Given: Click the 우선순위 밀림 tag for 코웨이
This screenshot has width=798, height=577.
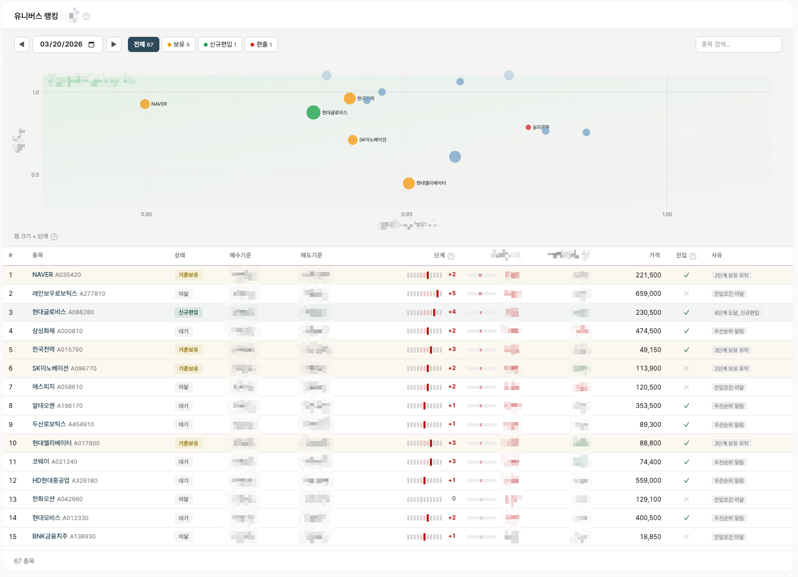Looking at the screenshot, I should pos(729,463).
